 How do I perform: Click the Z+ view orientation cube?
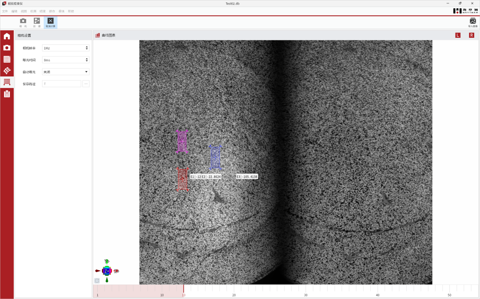[107, 271]
